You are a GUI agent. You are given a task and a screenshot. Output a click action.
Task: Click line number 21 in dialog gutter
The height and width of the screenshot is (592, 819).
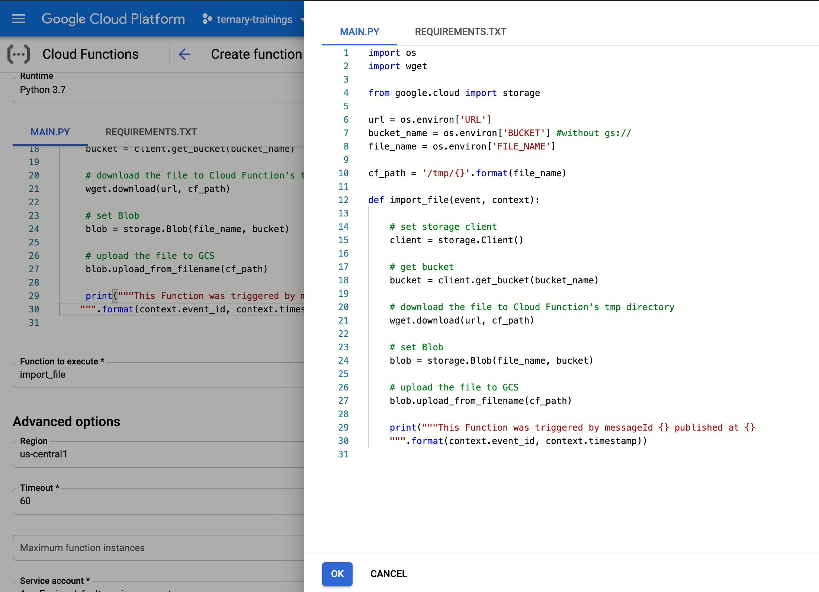click(x=343, y=321)
